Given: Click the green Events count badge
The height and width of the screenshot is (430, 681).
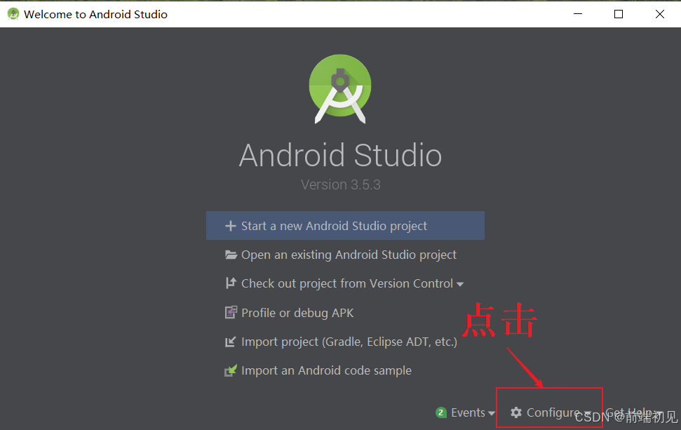Looking at the screenshot, I should pyautogui.click(x=441, y=412).
